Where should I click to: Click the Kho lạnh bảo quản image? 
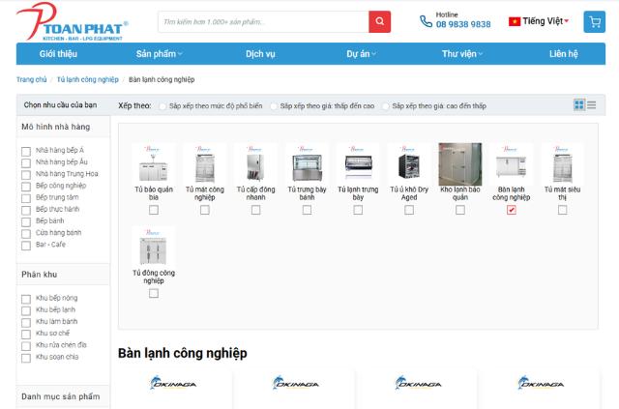pyautogui.click(x=460, y=164)
